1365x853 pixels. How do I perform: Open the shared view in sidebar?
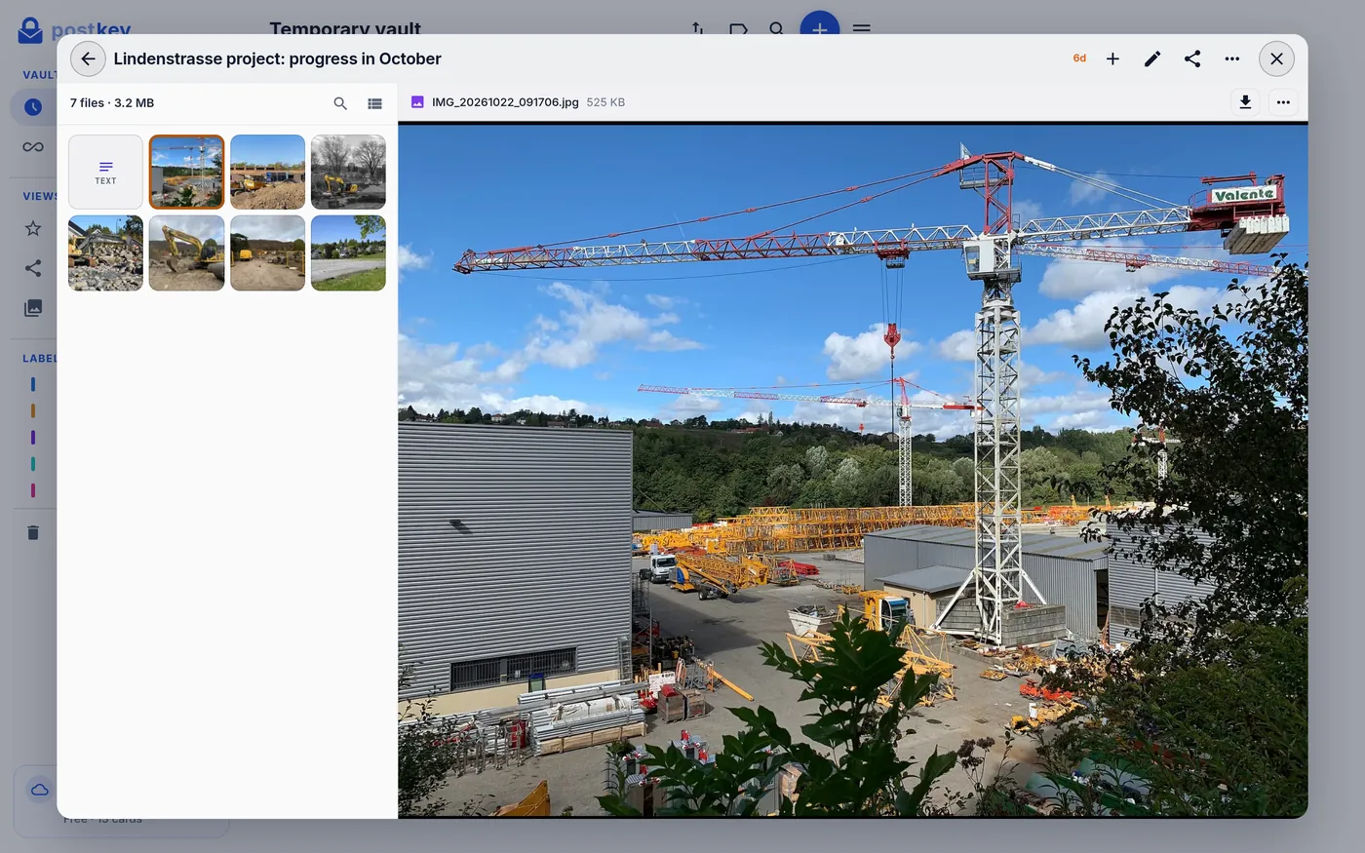33,268
